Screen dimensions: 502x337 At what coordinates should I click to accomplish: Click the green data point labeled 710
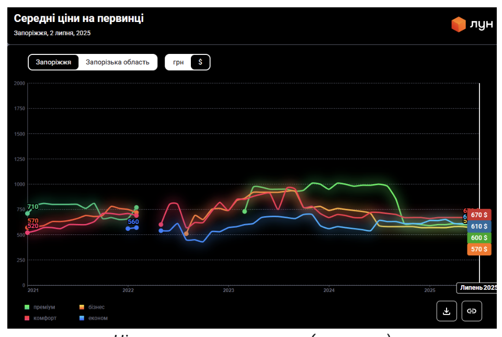[28, 213]
